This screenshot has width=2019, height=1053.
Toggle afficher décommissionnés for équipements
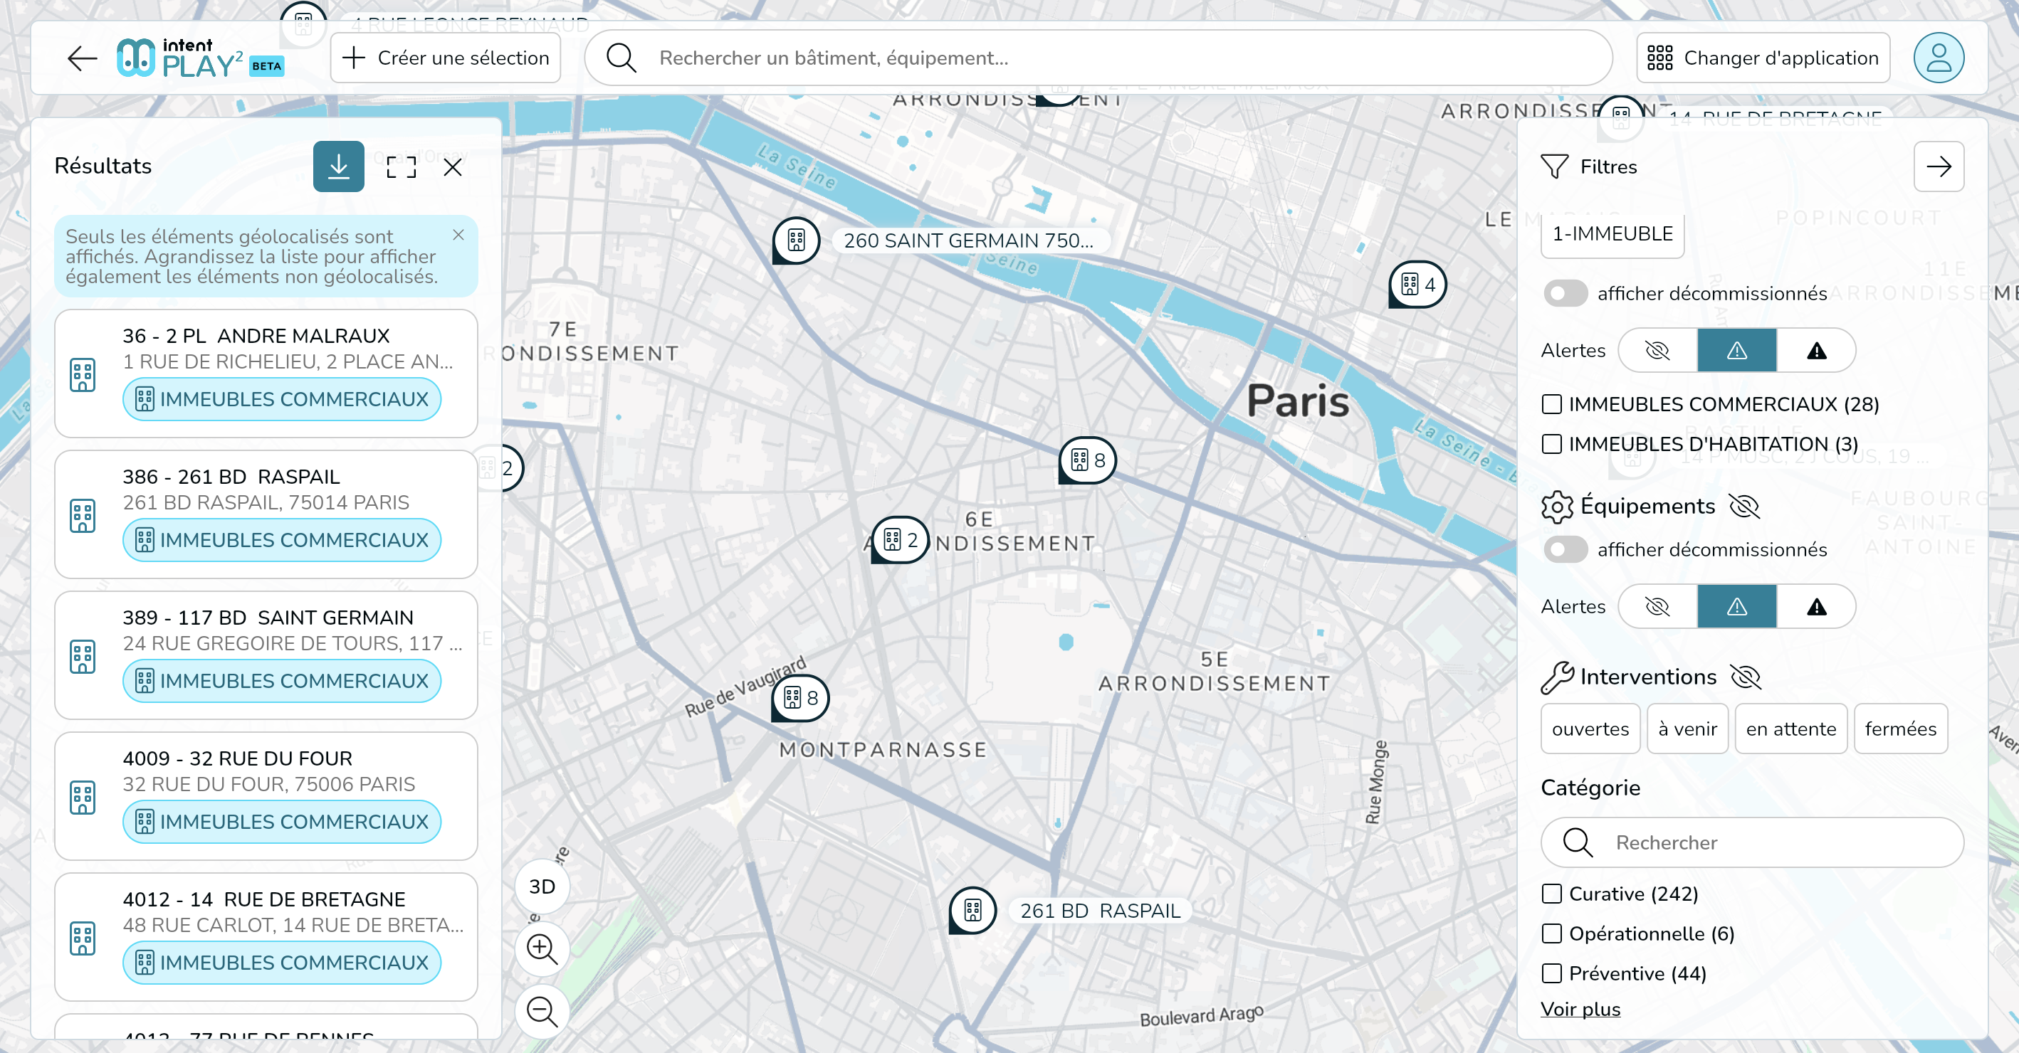coord(1566,549)
